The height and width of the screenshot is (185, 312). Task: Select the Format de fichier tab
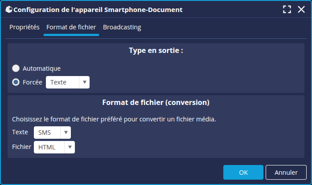(71, 27)
